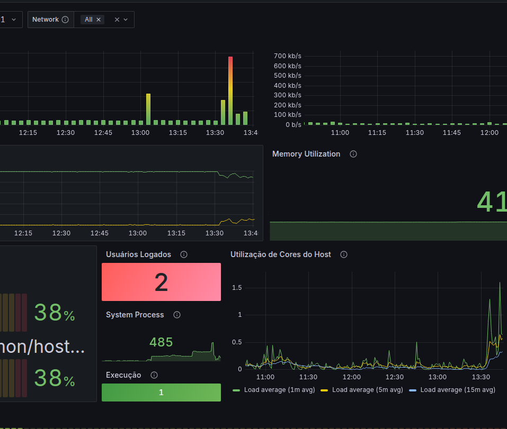Open the System Process info icon
The height and width of the screenshot is (429, 507).
pos(177,315)
